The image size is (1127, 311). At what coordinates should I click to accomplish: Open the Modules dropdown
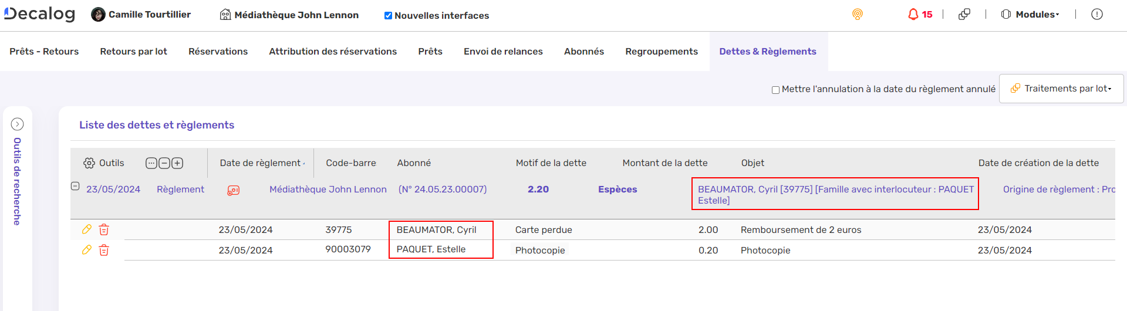(1030, 14)
